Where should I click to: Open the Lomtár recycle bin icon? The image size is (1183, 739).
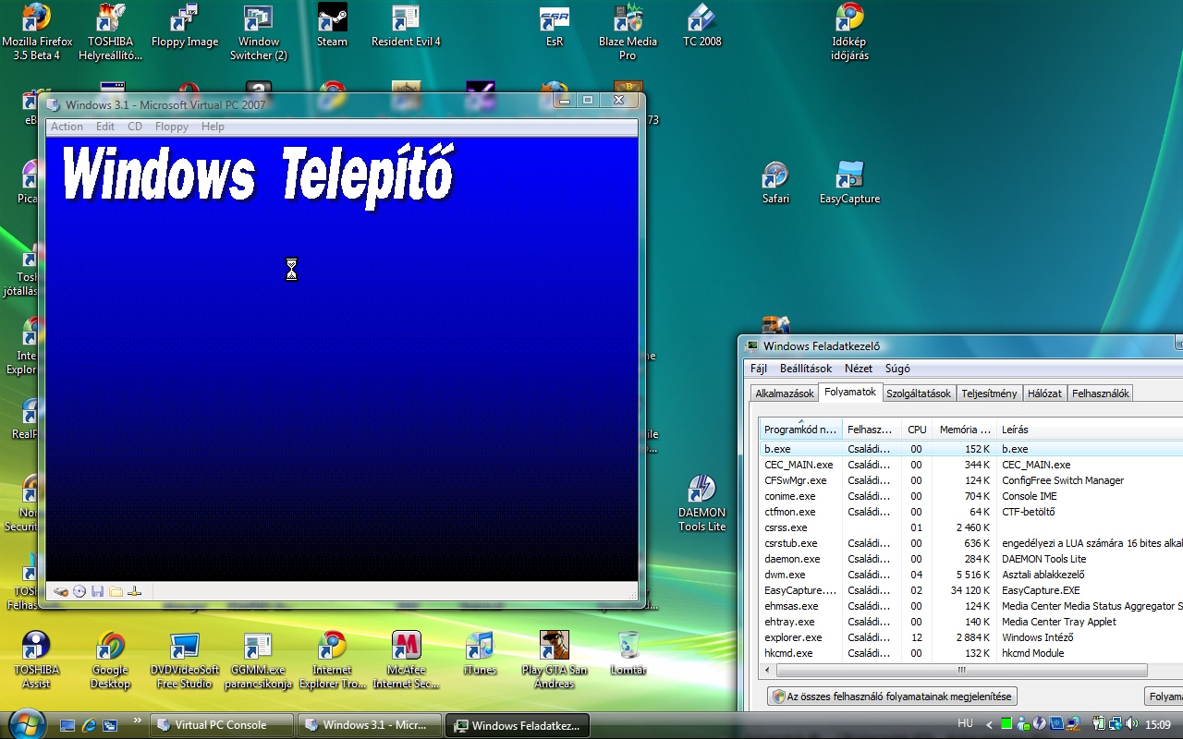[x=628, y=653]
